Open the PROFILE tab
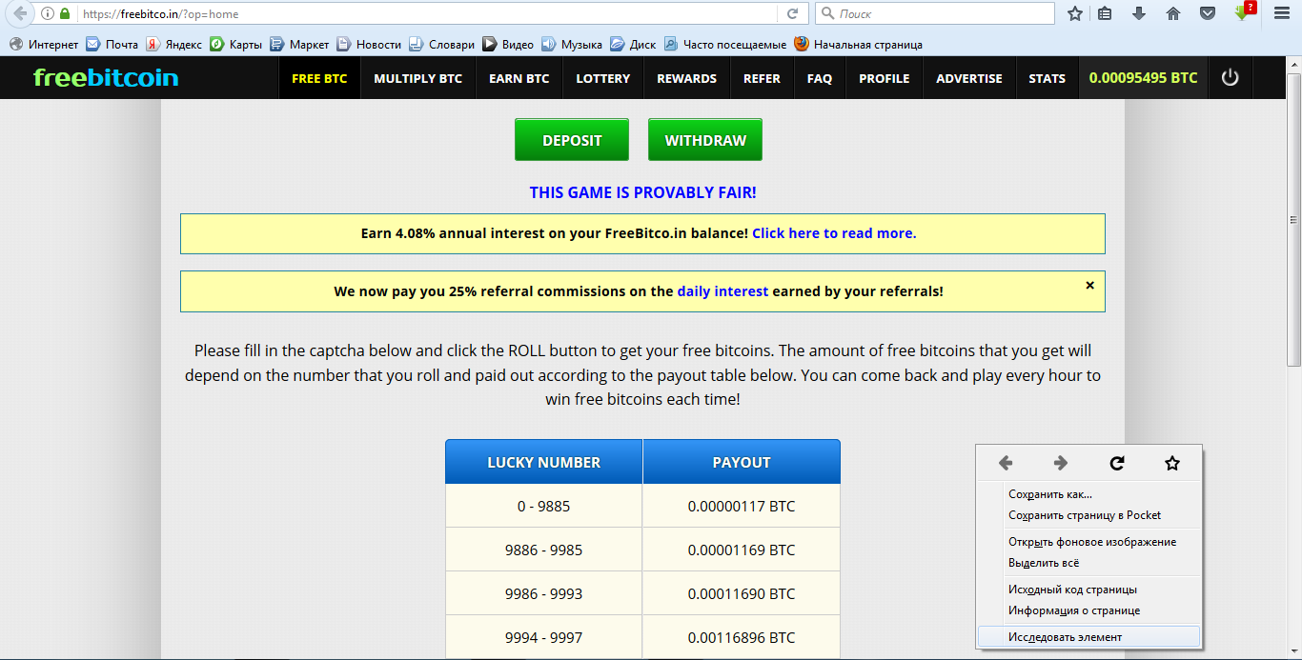 coord(884,78)
